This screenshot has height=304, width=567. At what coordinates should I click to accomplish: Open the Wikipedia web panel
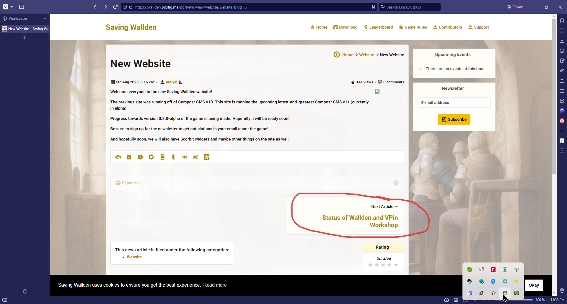point(562,131)
